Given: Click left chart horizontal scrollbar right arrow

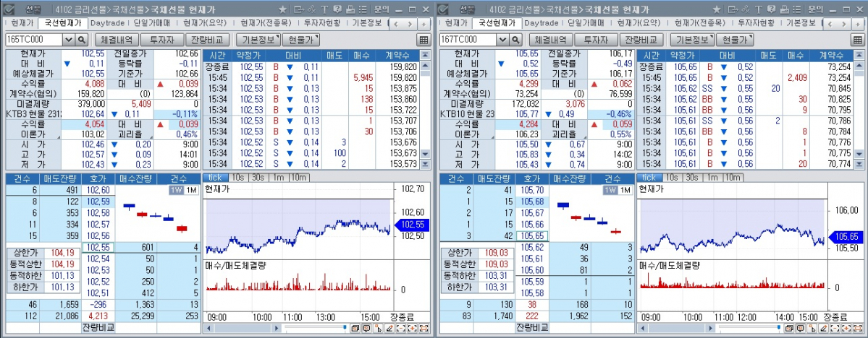Looking at the screenshot, I should click(277, 329).
